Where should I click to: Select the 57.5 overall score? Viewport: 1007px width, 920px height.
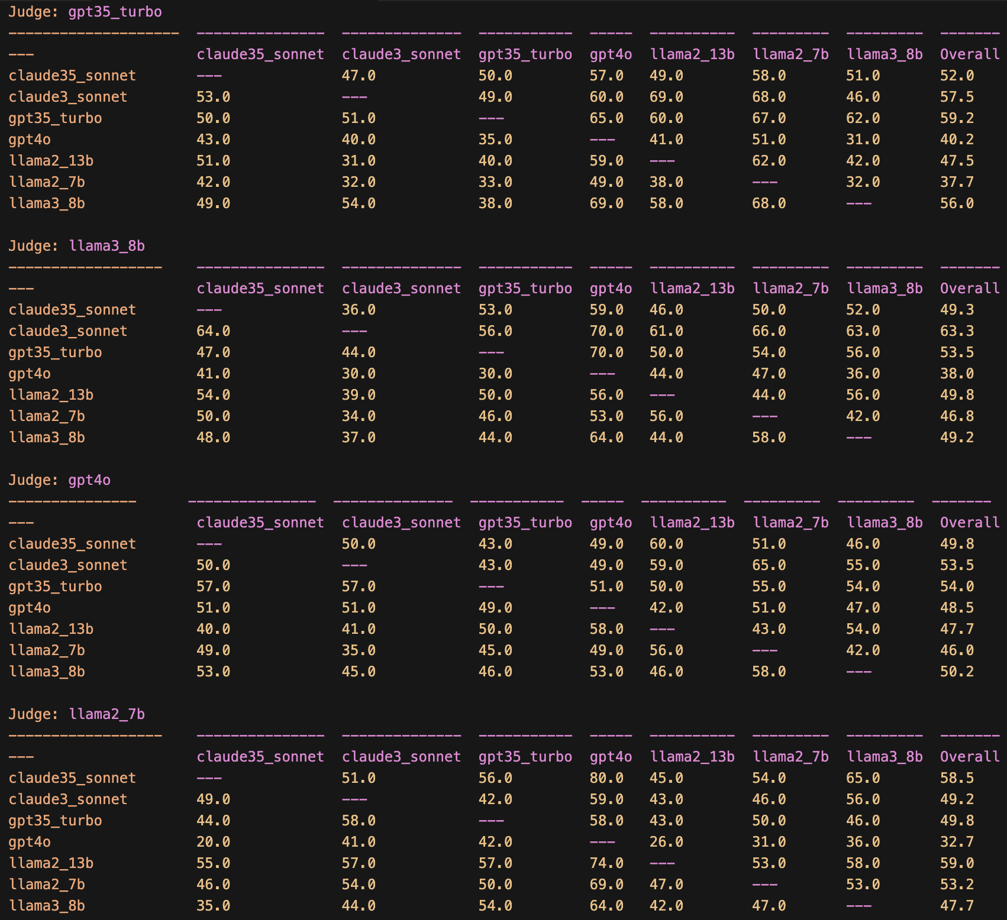coord(957,97)
